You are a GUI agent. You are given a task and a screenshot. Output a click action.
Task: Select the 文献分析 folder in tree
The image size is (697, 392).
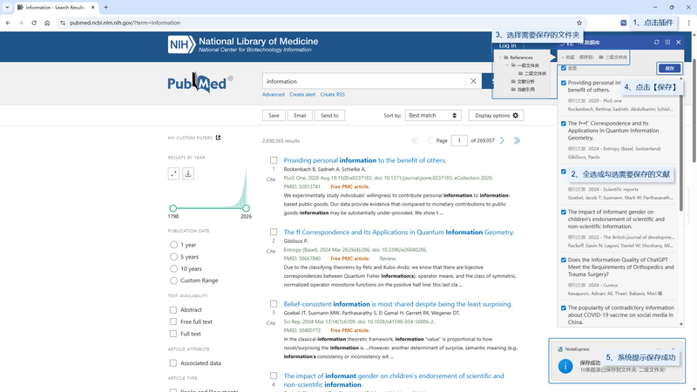point(523,82)
